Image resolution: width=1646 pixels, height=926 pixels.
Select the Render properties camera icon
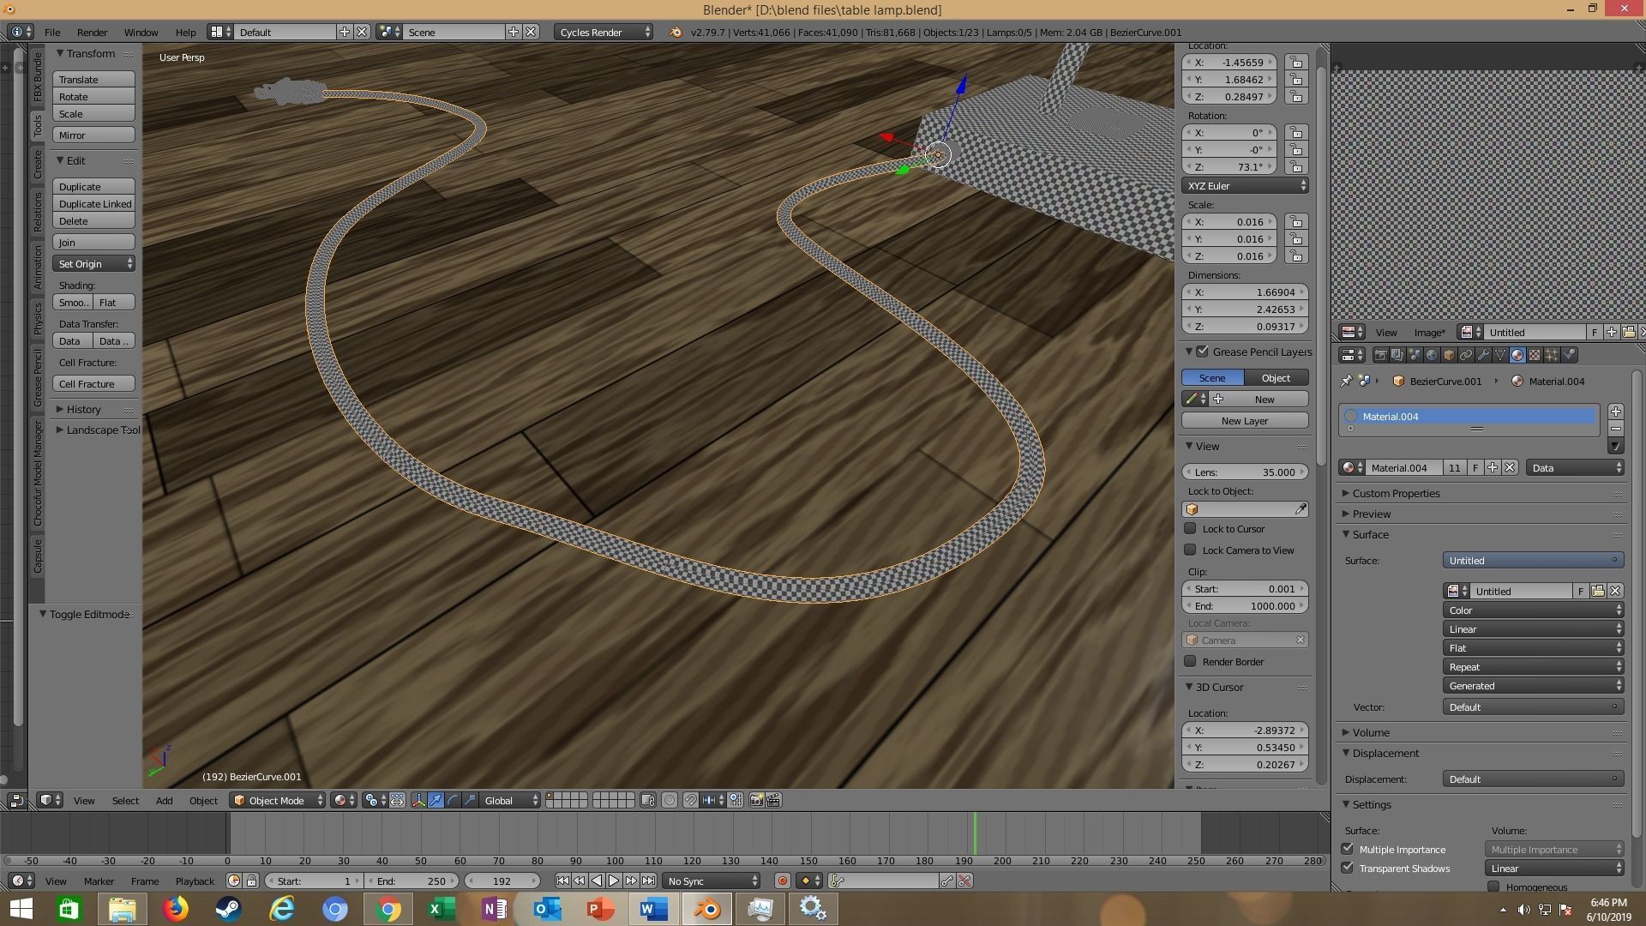[1380, 355]
